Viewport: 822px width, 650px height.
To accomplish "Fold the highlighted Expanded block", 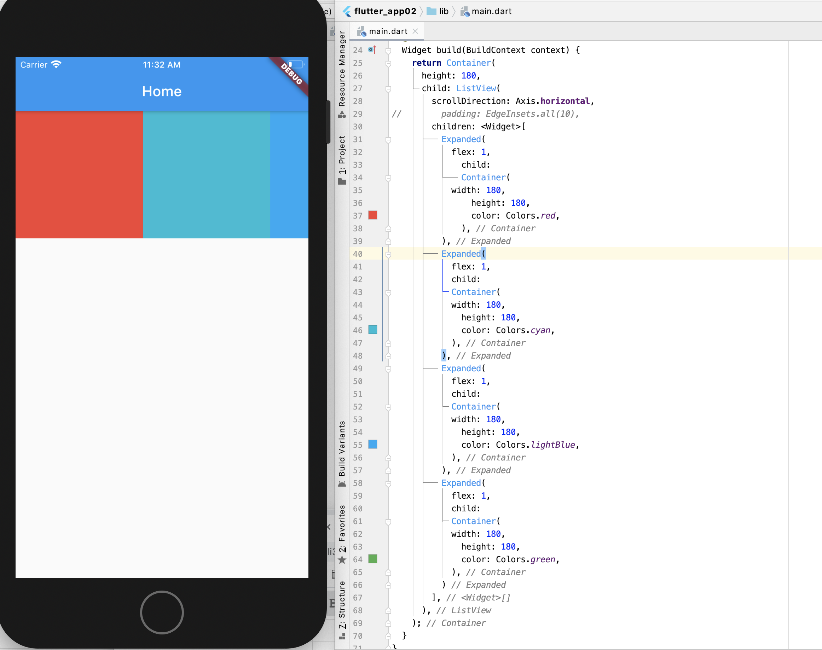I will [x=388, y=254].
